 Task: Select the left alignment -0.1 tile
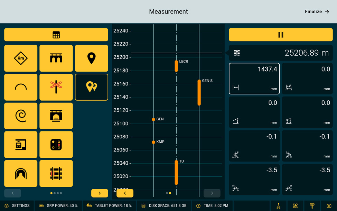tap(254, 146)
